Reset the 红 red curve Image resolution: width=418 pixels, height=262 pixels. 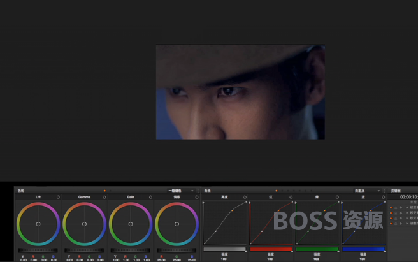point(291,197)
